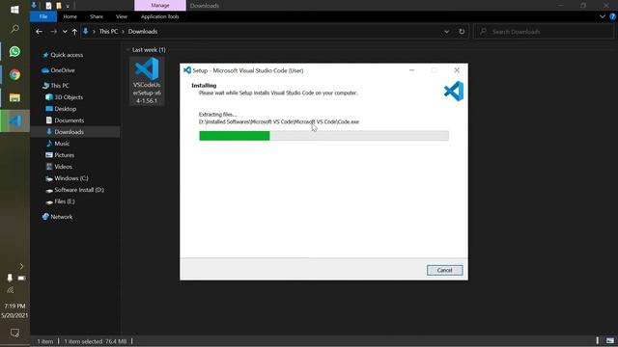Select the VSCodeUserSetup installer file
The image size is (618, 347).
147,81
